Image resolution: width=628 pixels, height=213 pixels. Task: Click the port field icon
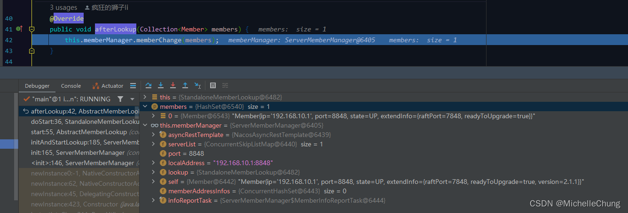pos(163,153)
